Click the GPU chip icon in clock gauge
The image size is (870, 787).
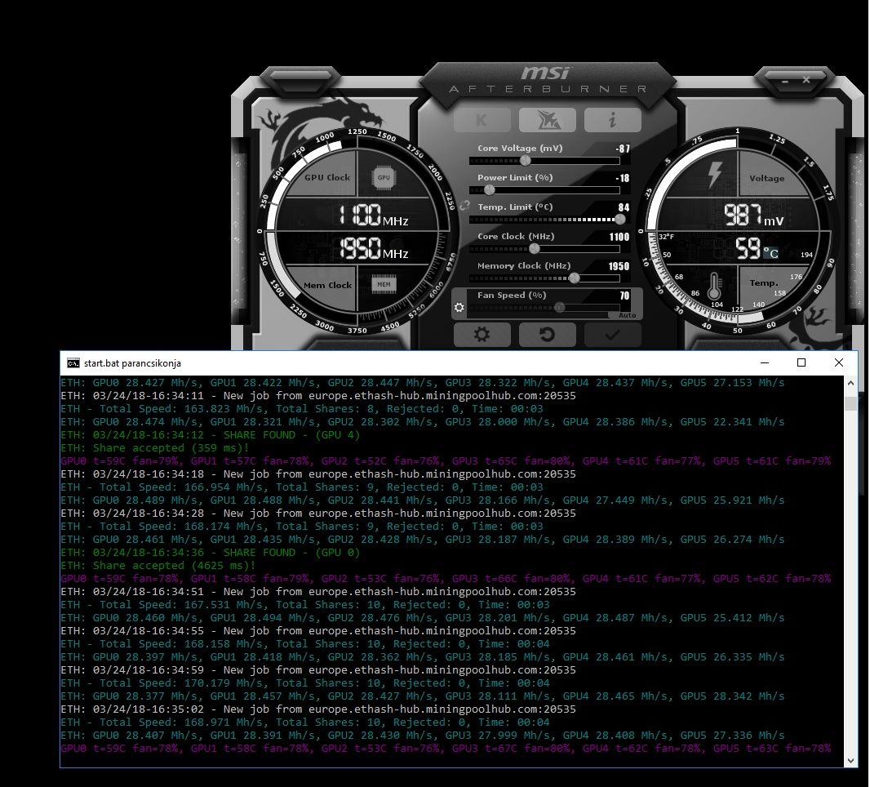[384, 178]
